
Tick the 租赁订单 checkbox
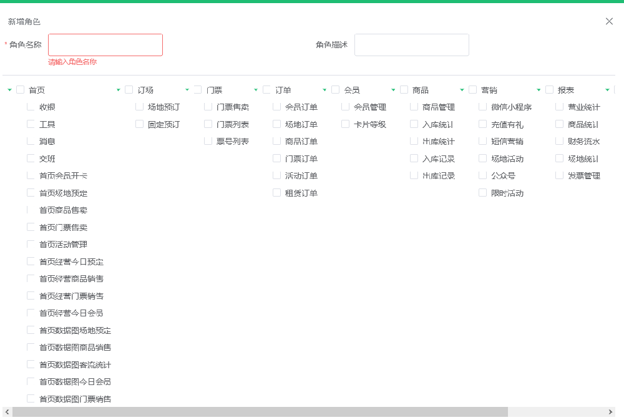tap(277, 193)
